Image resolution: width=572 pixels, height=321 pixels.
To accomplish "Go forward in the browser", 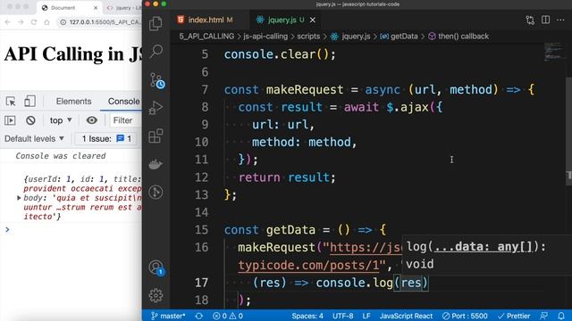I will pyautogui.click(x=21, y=22).
